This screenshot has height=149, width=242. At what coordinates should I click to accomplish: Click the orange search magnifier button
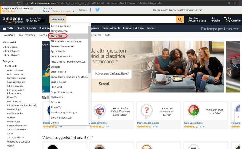(x=180, y=19)
